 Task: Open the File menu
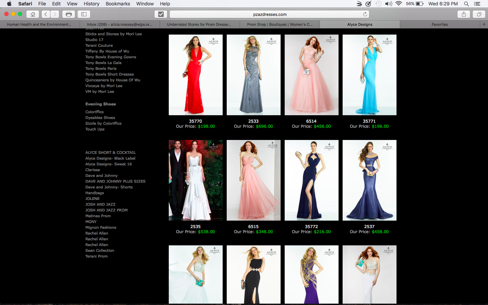coord(42,4)
